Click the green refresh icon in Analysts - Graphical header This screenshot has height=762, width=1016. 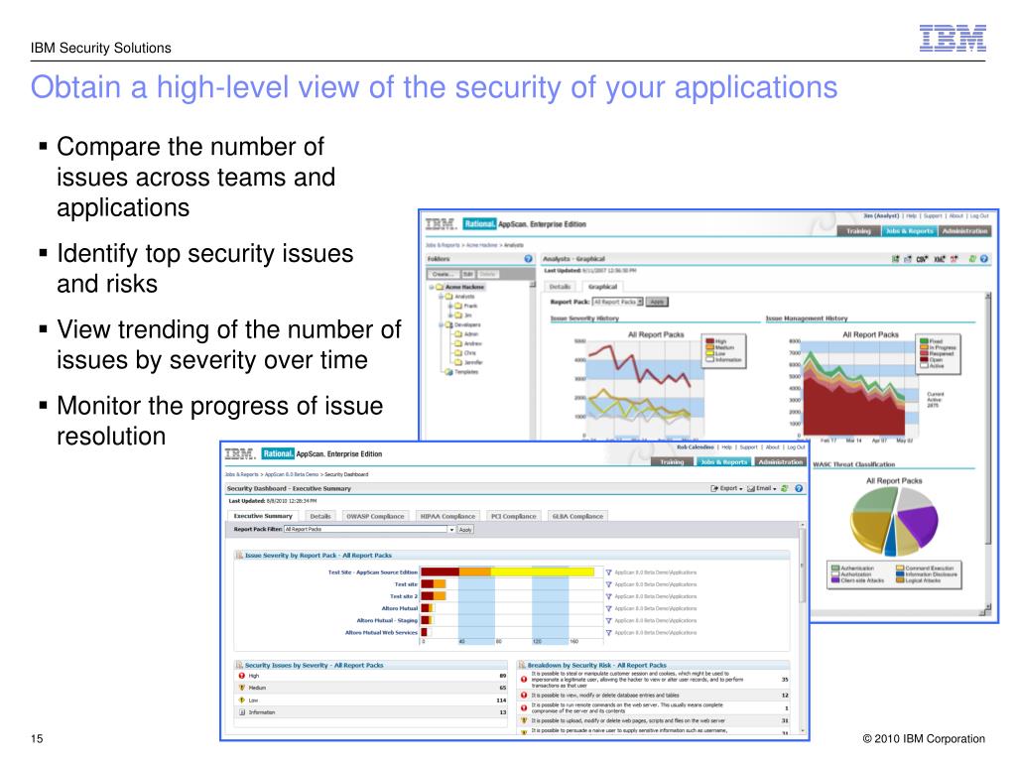(x=972, y=259)
